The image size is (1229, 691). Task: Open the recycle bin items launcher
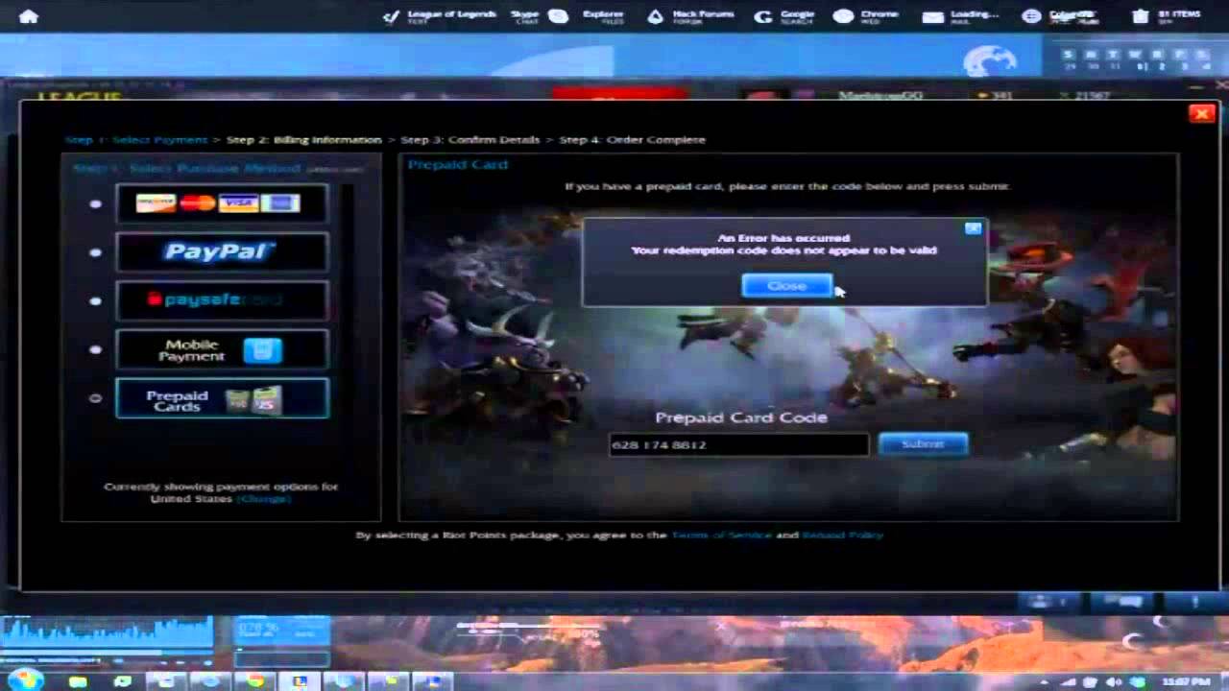[x=1166, y=16]
